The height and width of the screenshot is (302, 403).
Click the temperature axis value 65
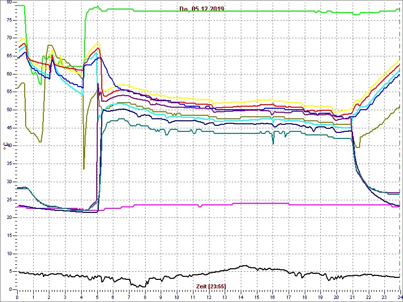[x=10, y=56]
